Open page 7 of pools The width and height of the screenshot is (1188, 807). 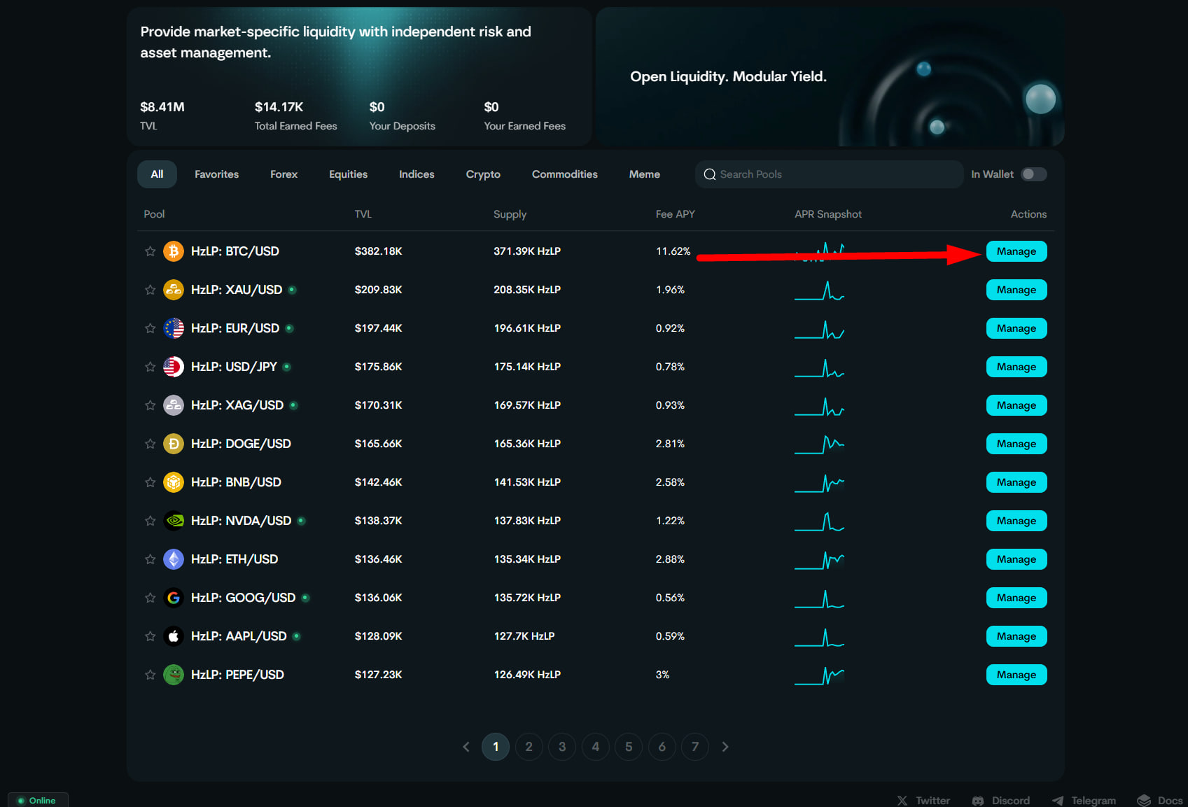pos(695,747)
